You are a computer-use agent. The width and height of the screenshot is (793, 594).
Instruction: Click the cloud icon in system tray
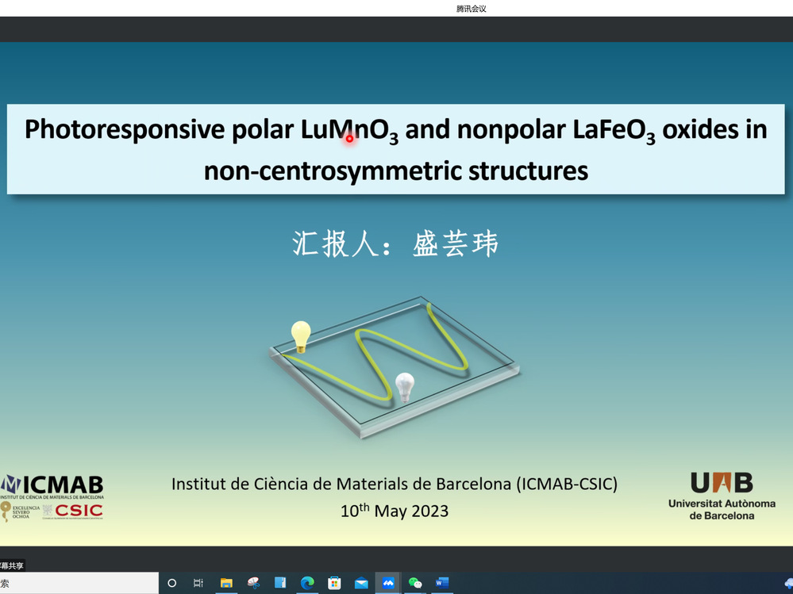(x=788, y=583)
